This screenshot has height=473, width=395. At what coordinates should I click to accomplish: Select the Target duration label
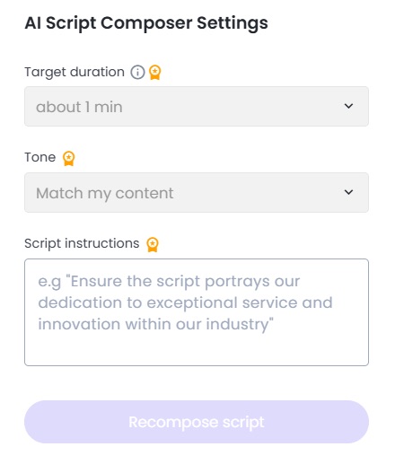click(75, 73)
